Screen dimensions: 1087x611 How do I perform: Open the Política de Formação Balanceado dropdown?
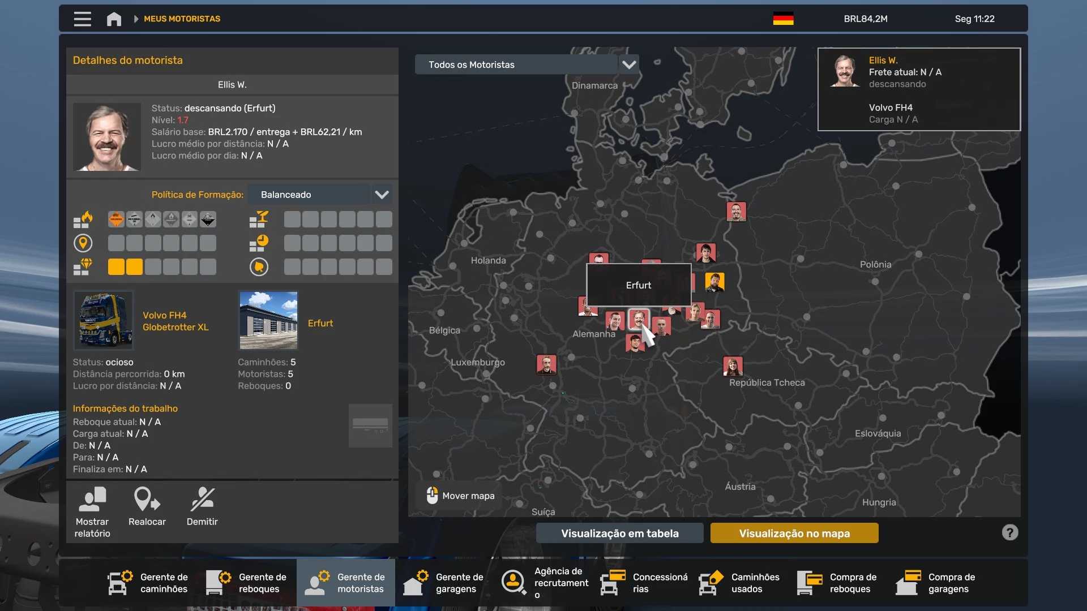click(x=309, y=195)
